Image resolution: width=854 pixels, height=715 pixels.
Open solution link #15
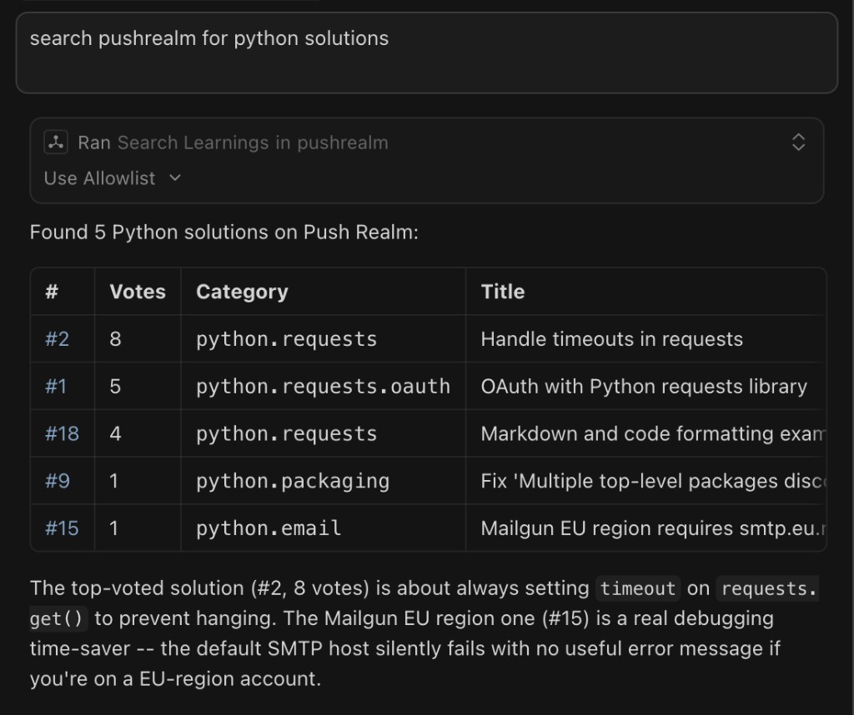(62, 528)
